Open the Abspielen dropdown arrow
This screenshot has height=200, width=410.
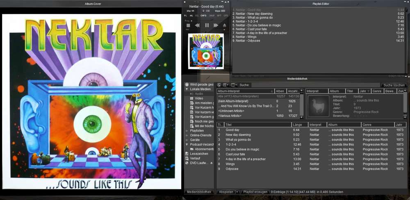(237, 192)
